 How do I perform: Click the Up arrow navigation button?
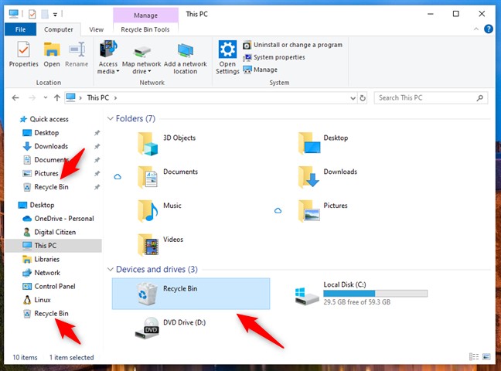click(56, 98)
